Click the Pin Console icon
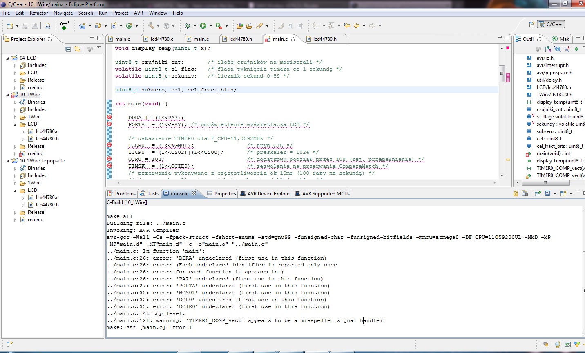 (x=538, y=193)
